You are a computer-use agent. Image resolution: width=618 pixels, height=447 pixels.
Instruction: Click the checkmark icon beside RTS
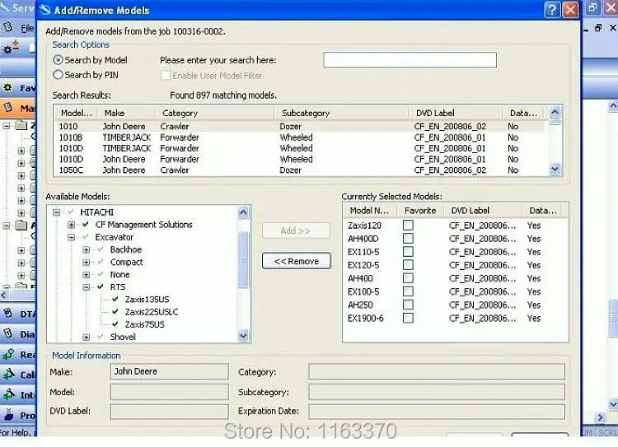pyautogui.click(x=101, y=287)
